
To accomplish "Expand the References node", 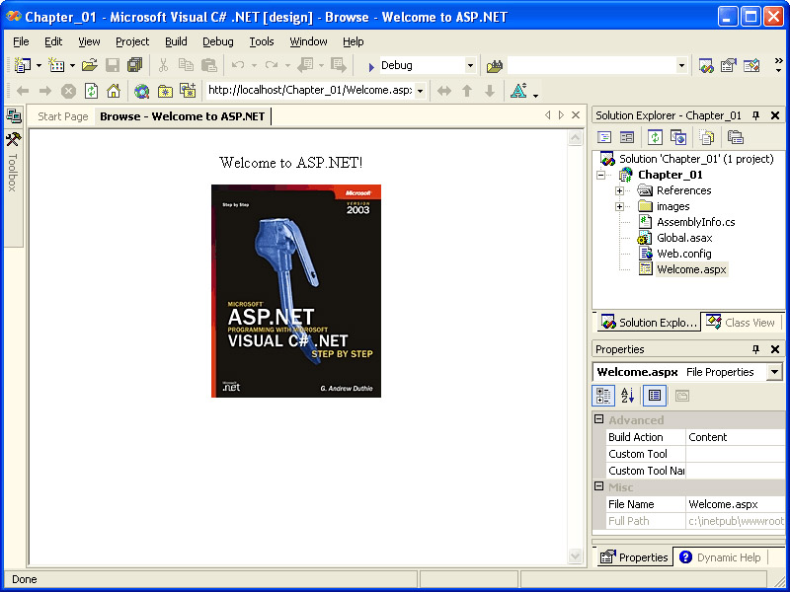I will coord(619,190).
